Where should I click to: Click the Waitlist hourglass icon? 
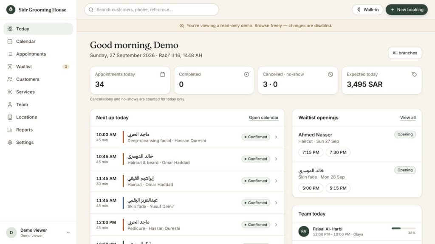point(10,67)
